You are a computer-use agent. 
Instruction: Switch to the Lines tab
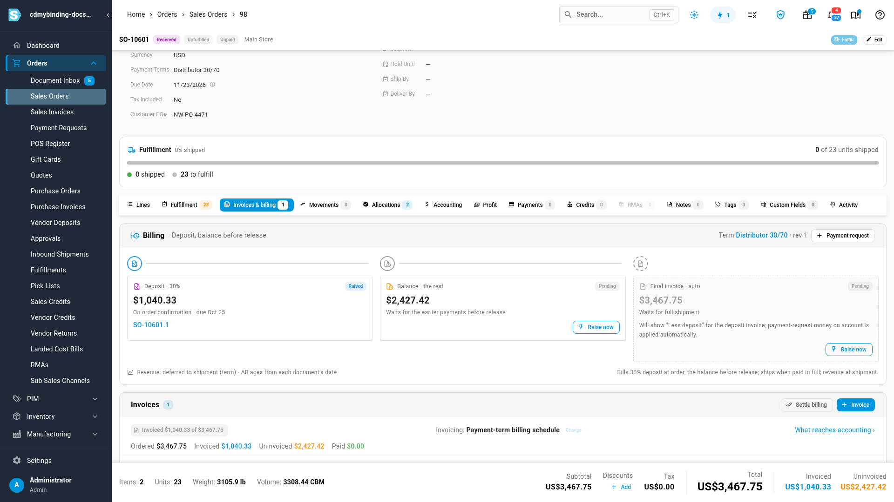tap(139, 205)
